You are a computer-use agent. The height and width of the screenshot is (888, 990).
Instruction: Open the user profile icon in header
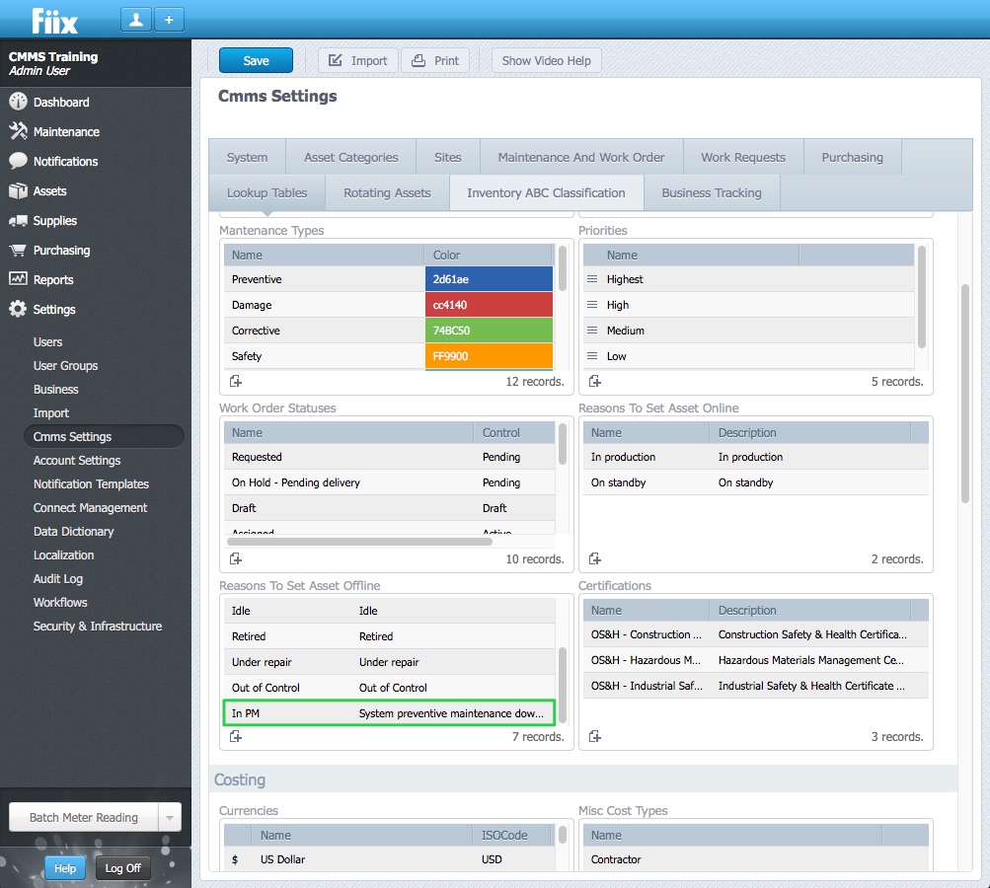pyautogui.click(x=136, y=20)
